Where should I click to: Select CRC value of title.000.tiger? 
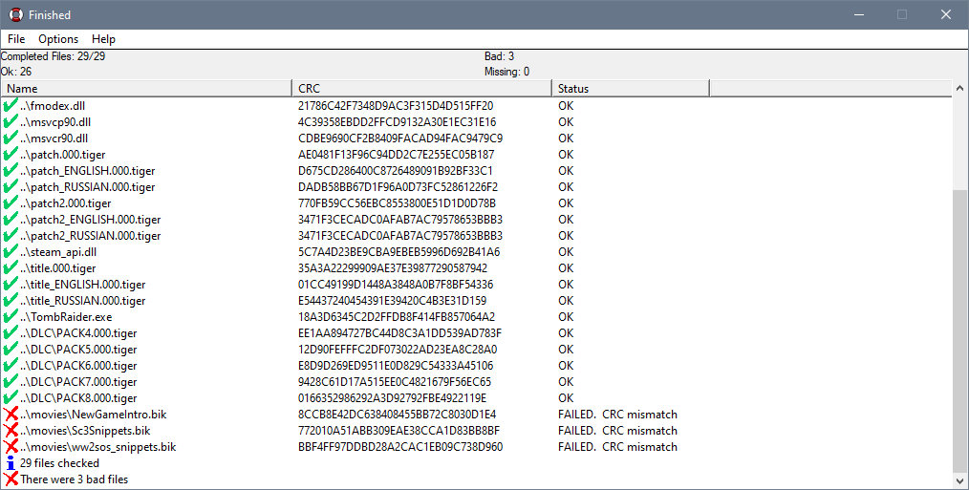pyautogui.click(x=393, y=268)
